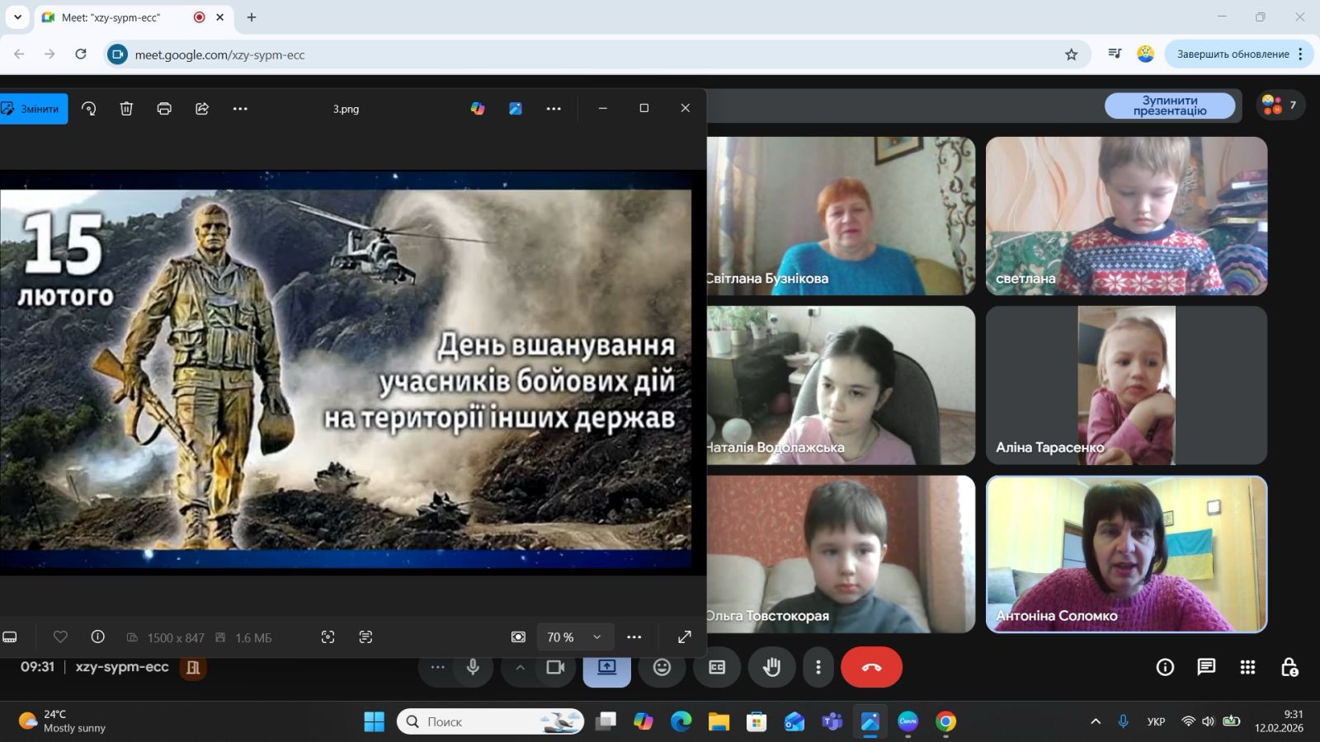1320x742 pixels.
Task: Open more options menu in Meet controls
Action: tap(818, 667)
